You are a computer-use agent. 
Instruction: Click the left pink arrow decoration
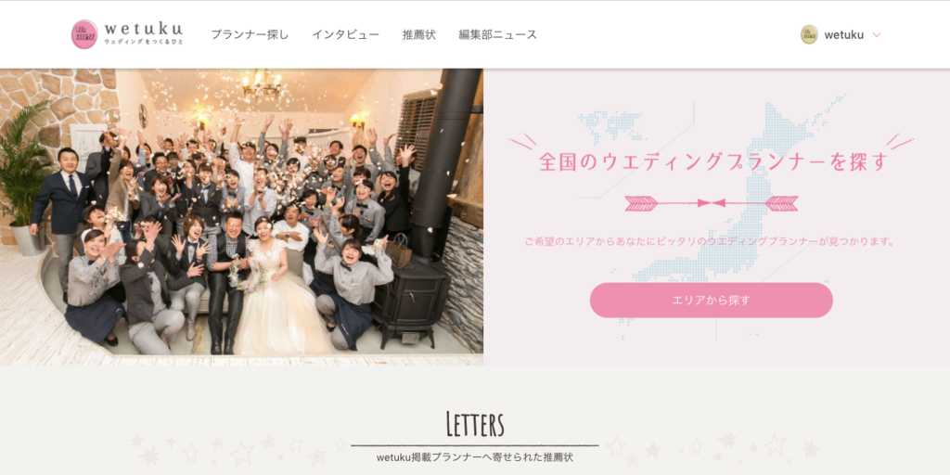(667, 203)
